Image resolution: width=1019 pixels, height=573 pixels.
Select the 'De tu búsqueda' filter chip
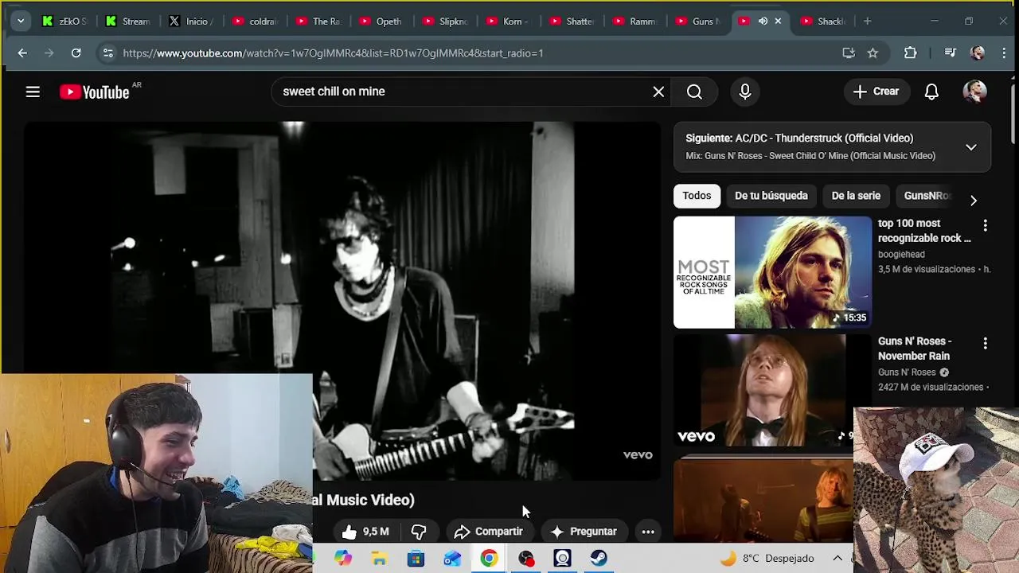pyautogui.click(x=771, y=196)
